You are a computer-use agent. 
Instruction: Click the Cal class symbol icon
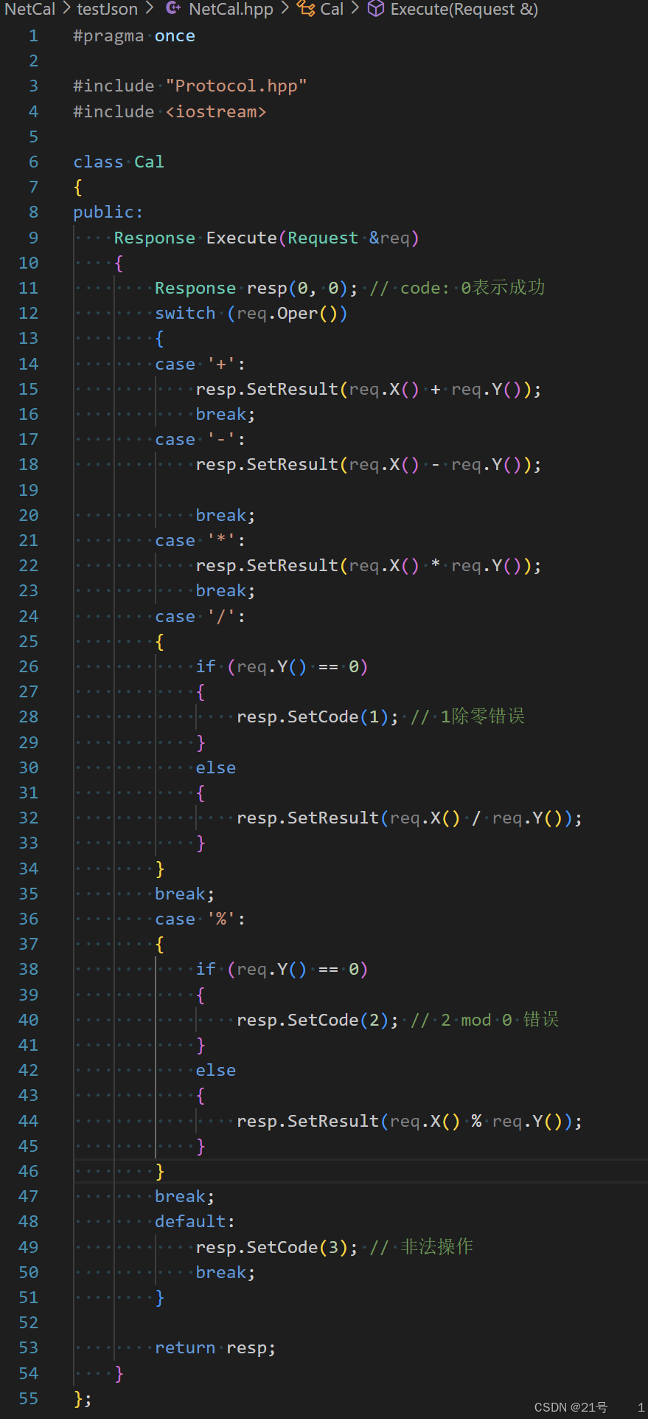click(306, 9)
